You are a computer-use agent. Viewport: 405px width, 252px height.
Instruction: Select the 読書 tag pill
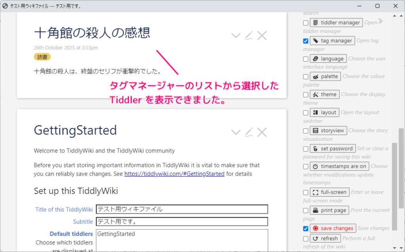coord(42,57)
